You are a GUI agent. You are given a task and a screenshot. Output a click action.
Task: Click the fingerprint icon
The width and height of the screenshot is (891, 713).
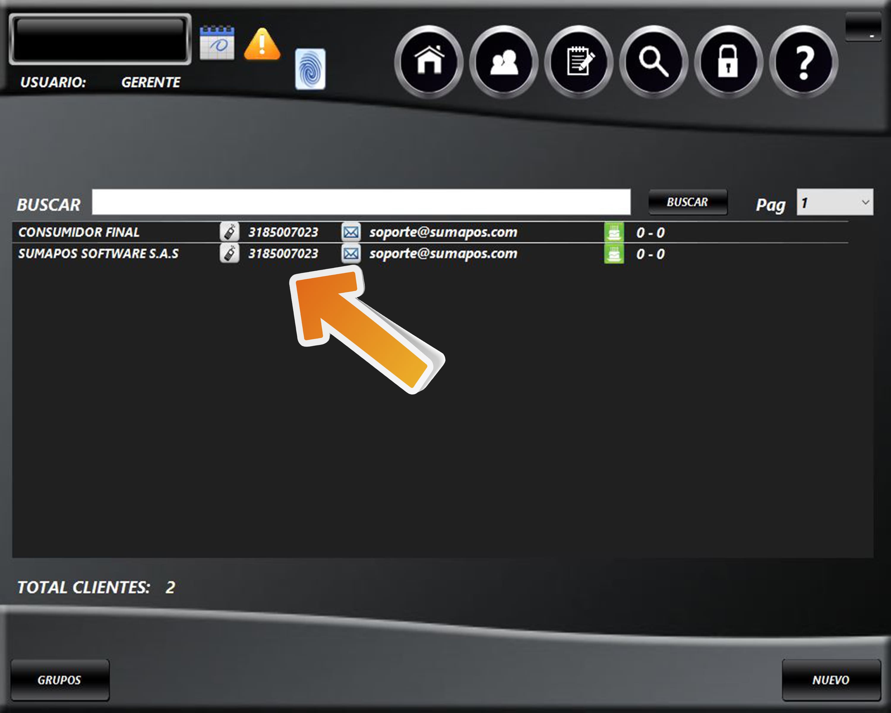[310, 69]
